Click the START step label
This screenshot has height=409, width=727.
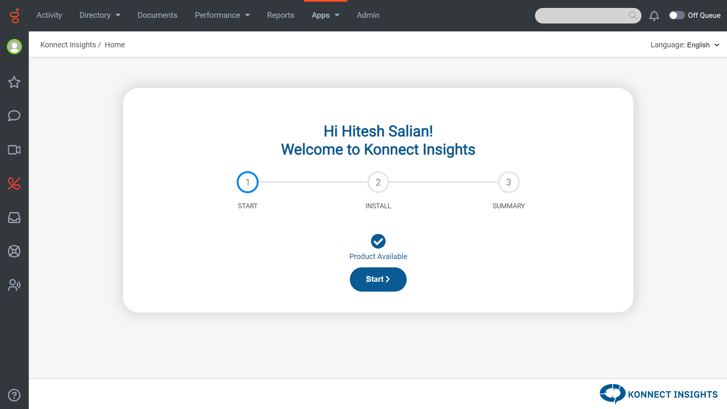(248, 206)
